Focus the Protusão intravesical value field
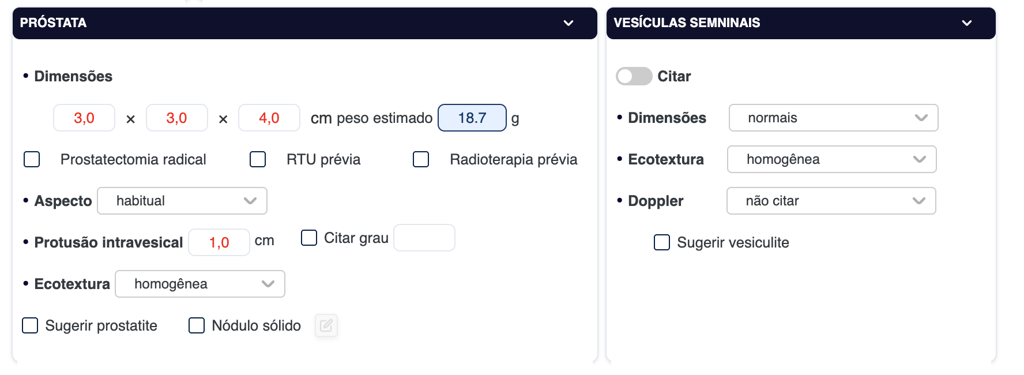 219,242
